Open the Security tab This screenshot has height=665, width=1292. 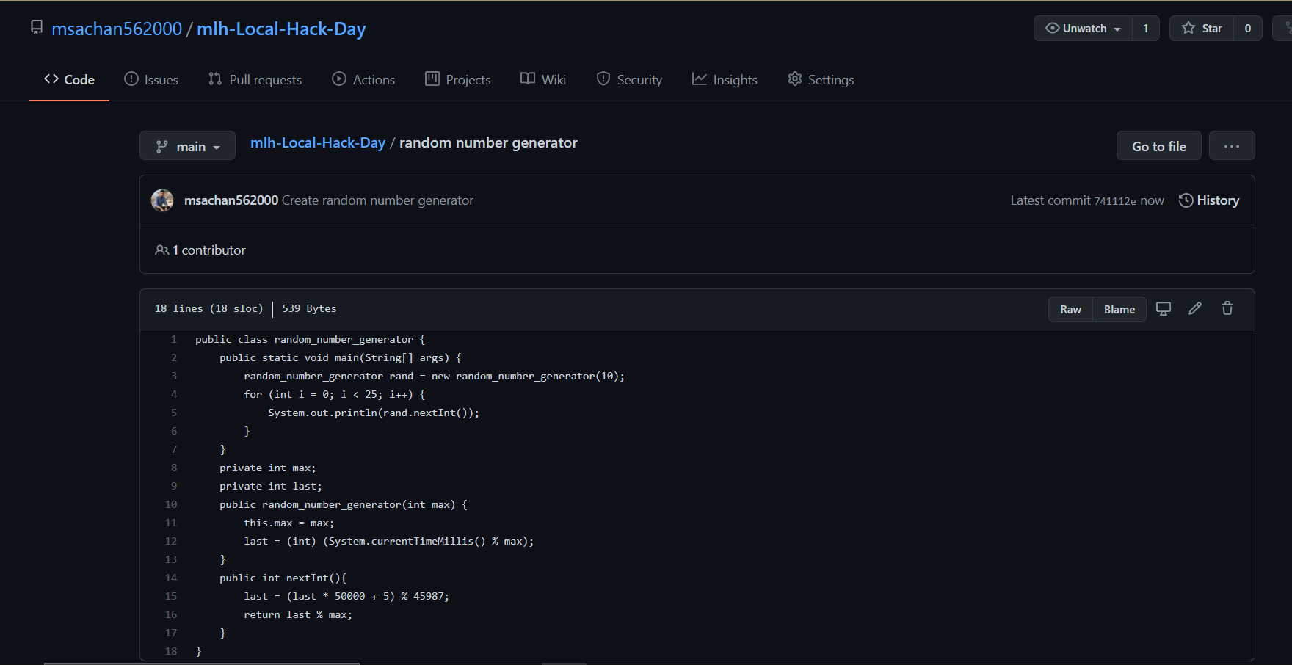click(629, 79)
